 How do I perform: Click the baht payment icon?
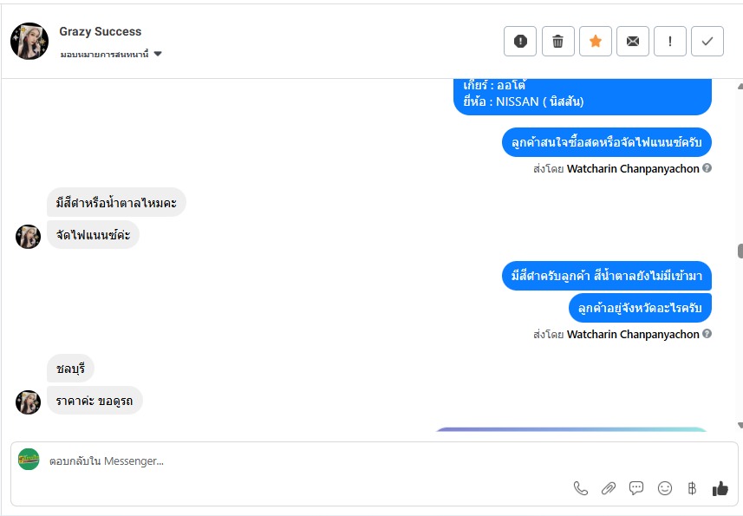coord(692,488)
